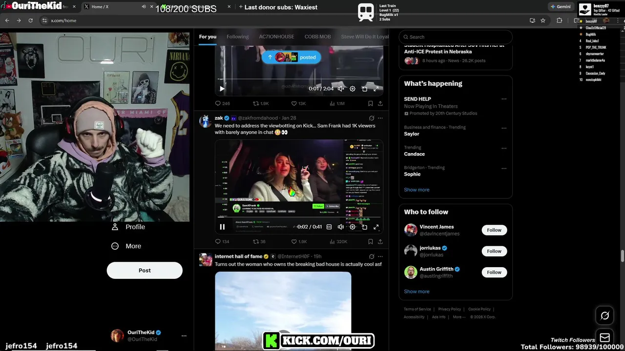Switch to the Following tab
The width and height of the screenshot is (625, 351).
238,37
